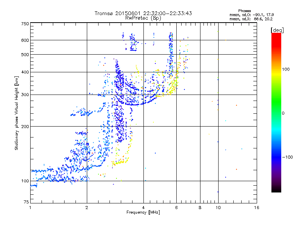Click the x-axis title 'Frequency [MHz]'
This screenshot has height=226, width=302.
143,212
